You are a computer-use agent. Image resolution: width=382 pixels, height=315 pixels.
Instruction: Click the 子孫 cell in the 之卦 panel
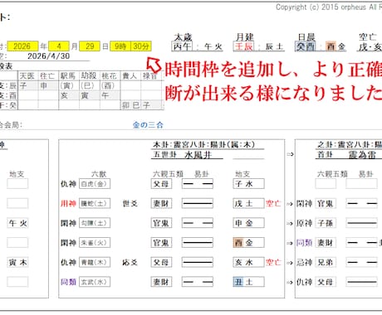point(326,223)
